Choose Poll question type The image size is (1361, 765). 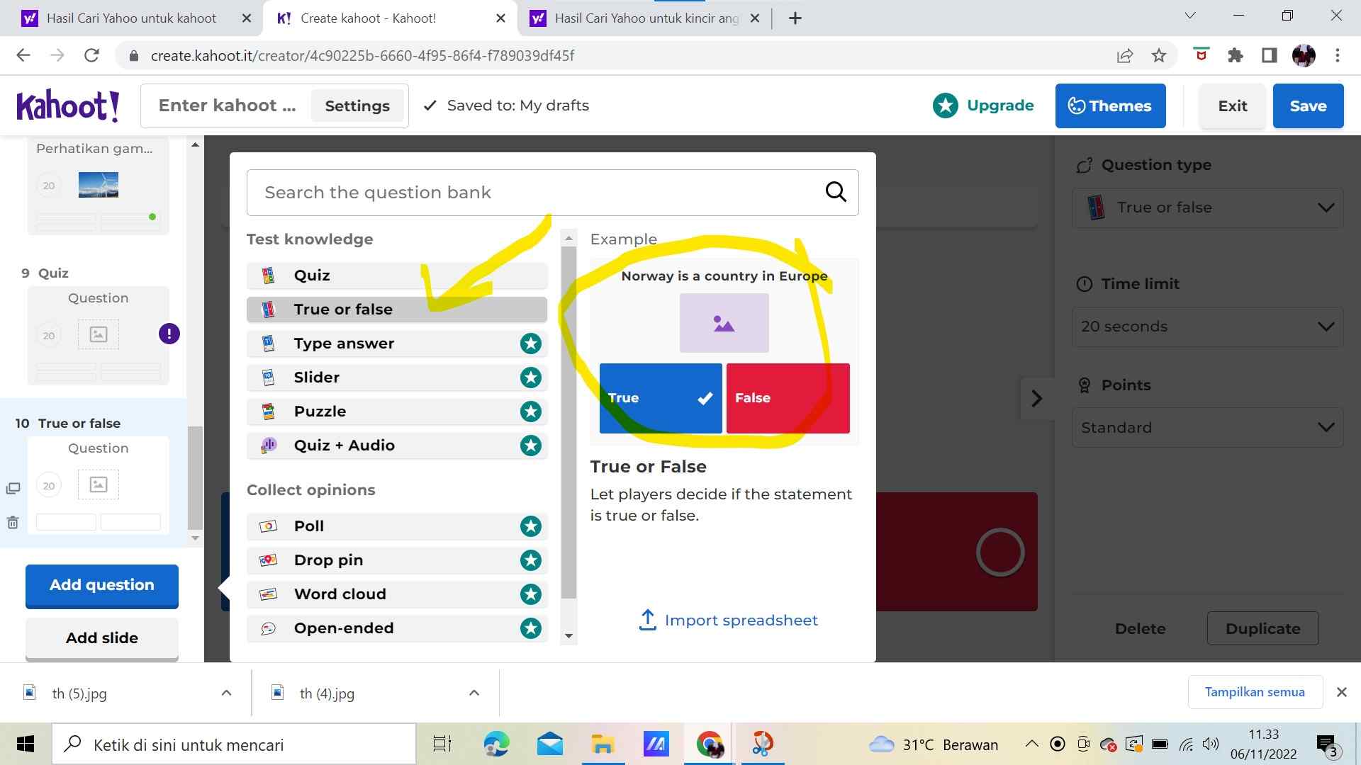(x=397, y=526)
